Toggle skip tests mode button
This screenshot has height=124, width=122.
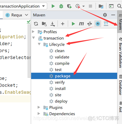(x=98, y=24)
